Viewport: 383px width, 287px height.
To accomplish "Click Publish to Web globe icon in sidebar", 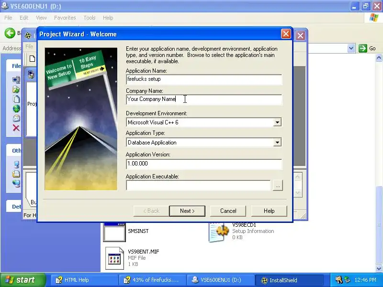I will click(x=16, y=109).
